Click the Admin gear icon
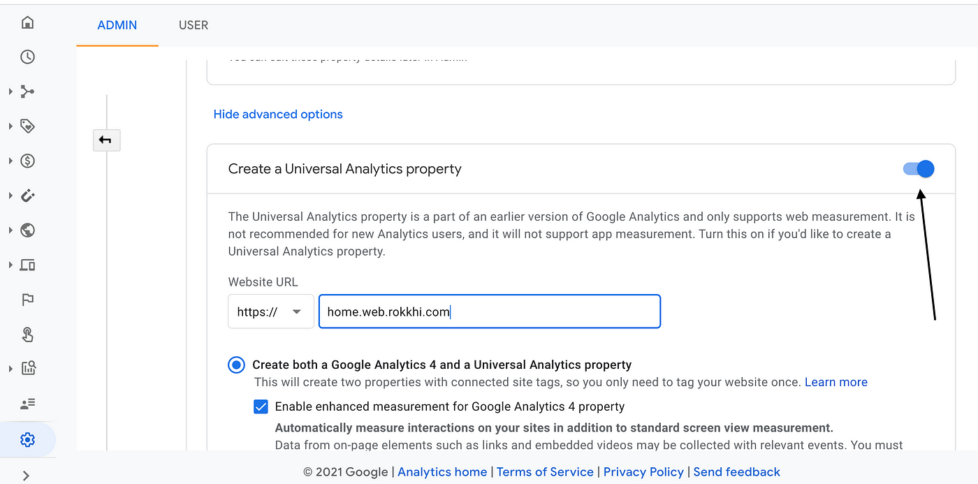 pos(27,440)
